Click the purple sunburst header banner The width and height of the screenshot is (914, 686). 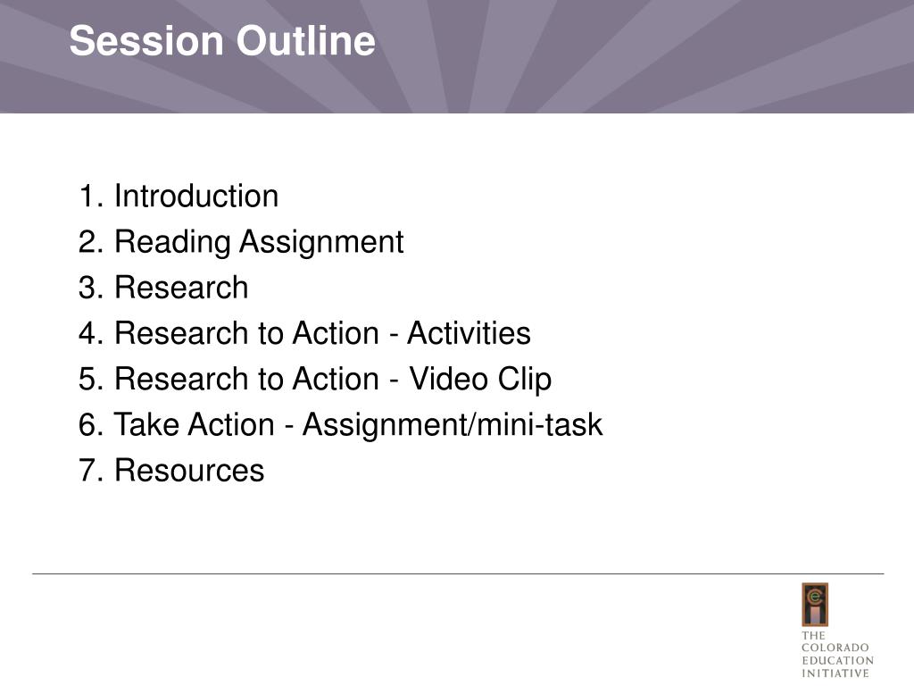(x=457, y=56)
